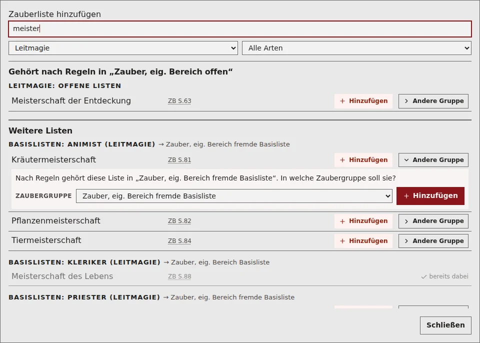
Task: Open the Zaubergruppe selection dropdown
Action: pos(234,196)
